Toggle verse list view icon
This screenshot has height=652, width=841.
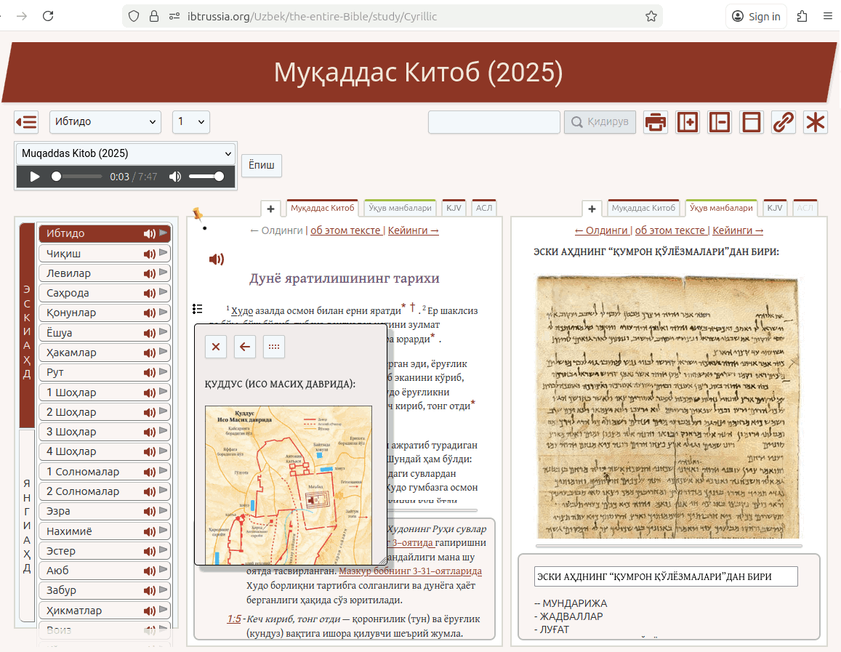pos(198,309)
